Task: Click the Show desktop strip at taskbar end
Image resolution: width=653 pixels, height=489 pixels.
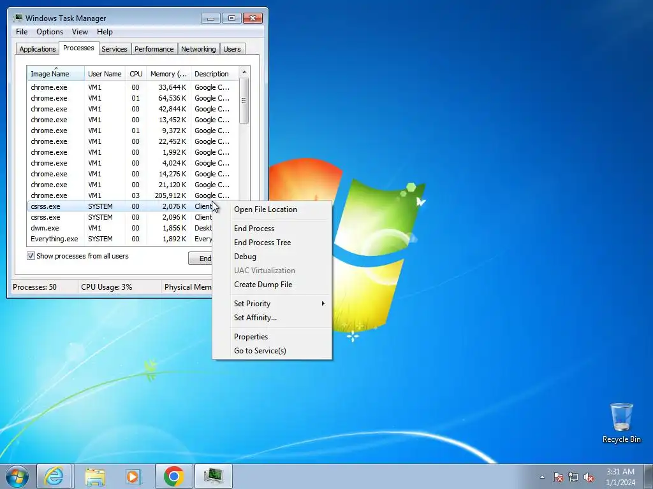Action: pos(649,476)
